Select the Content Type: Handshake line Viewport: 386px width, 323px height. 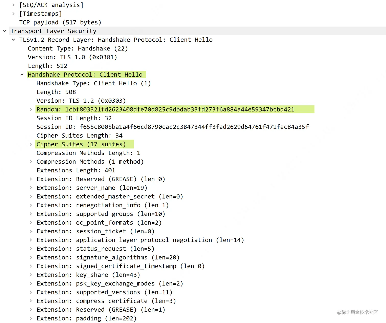tap(78, 48)
